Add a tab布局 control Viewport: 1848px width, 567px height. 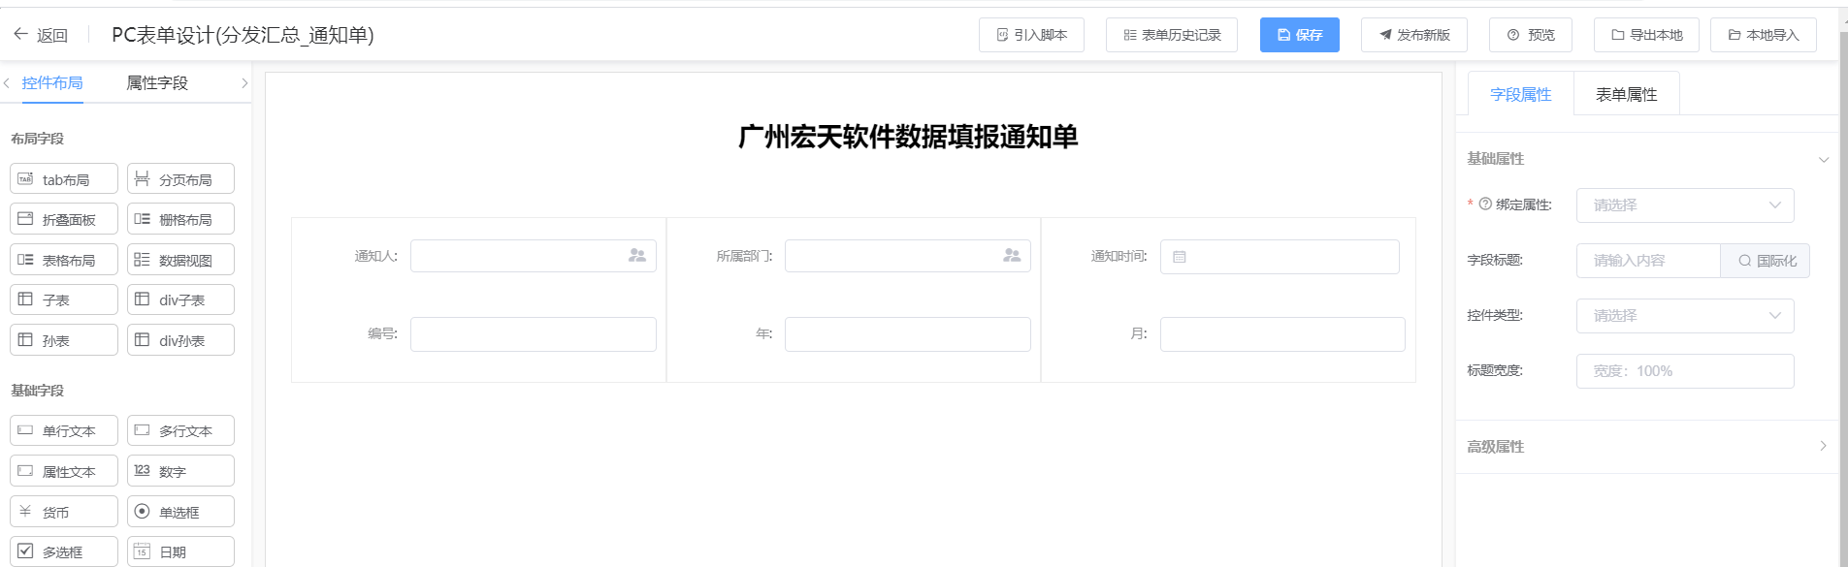(x=64, y=179)
